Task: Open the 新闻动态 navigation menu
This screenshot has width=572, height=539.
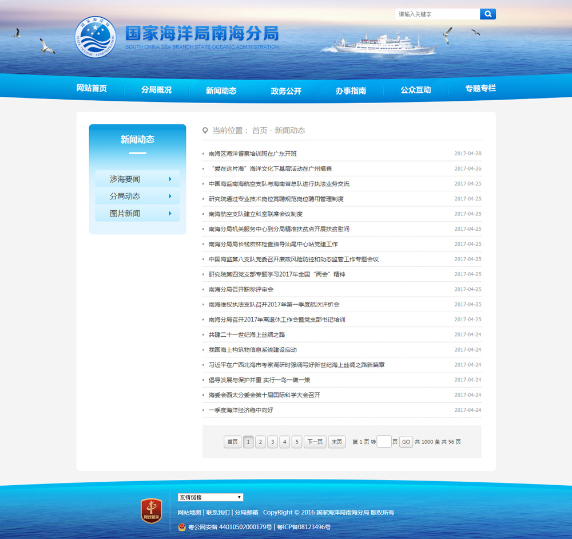Action: 221,91
